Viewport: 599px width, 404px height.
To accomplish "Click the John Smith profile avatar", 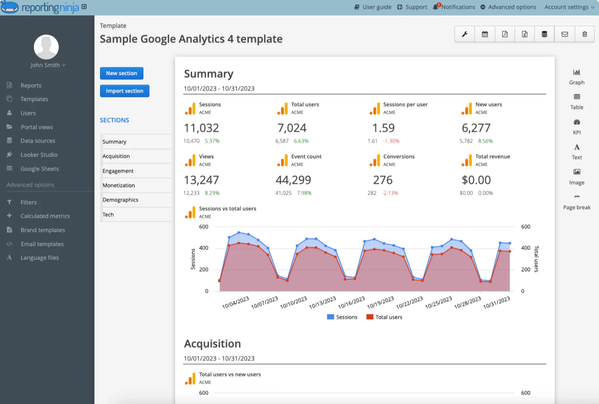I will tap(46, 47).
